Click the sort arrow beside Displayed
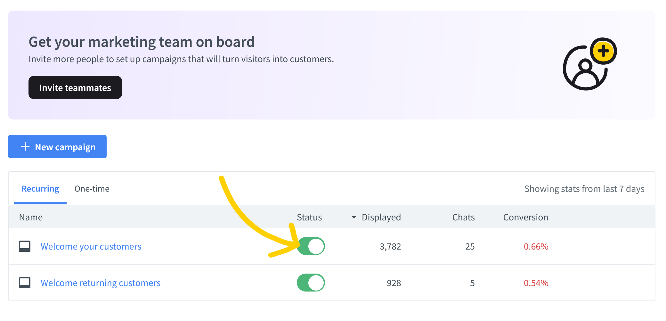 click(354, 217)
